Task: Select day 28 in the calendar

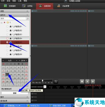Action: [x=3, y=82]
